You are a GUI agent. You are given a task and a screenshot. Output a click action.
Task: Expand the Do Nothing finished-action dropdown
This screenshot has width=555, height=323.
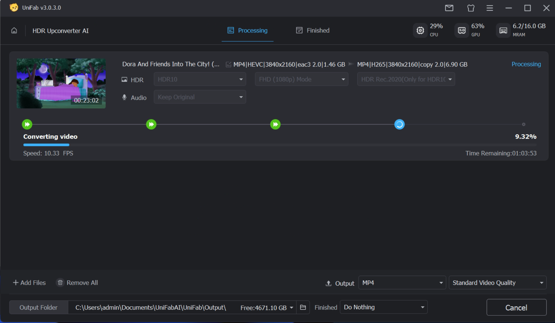coord(384,307)
